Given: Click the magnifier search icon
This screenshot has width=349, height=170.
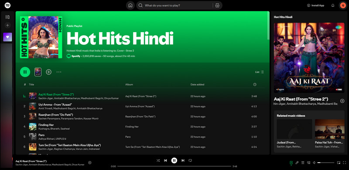Looking at the screenshot, I should click(x=141, y=6).
